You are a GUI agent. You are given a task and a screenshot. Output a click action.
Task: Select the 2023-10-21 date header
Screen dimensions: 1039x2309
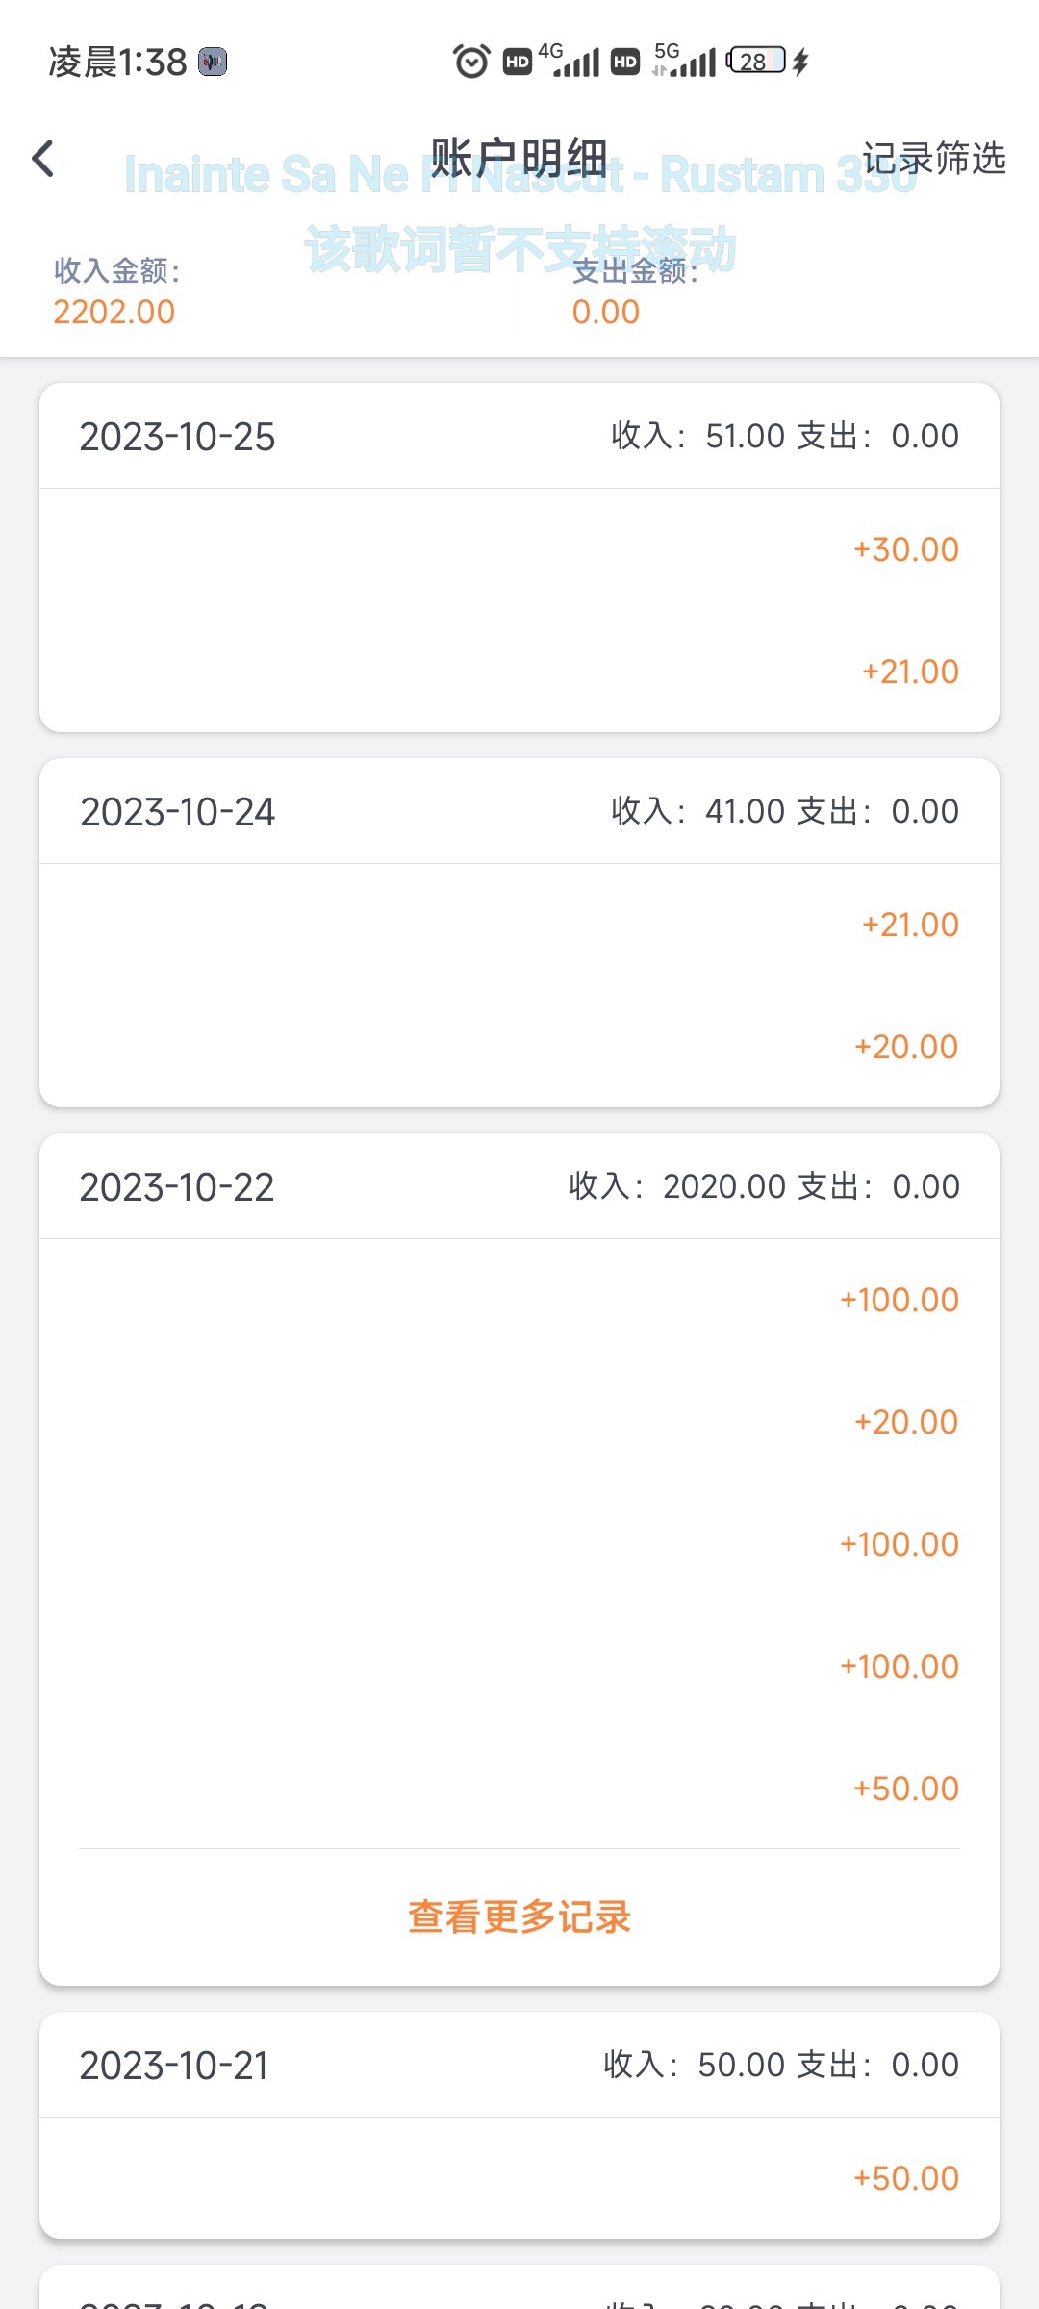pyautogui.click(x=174, y=2066)
